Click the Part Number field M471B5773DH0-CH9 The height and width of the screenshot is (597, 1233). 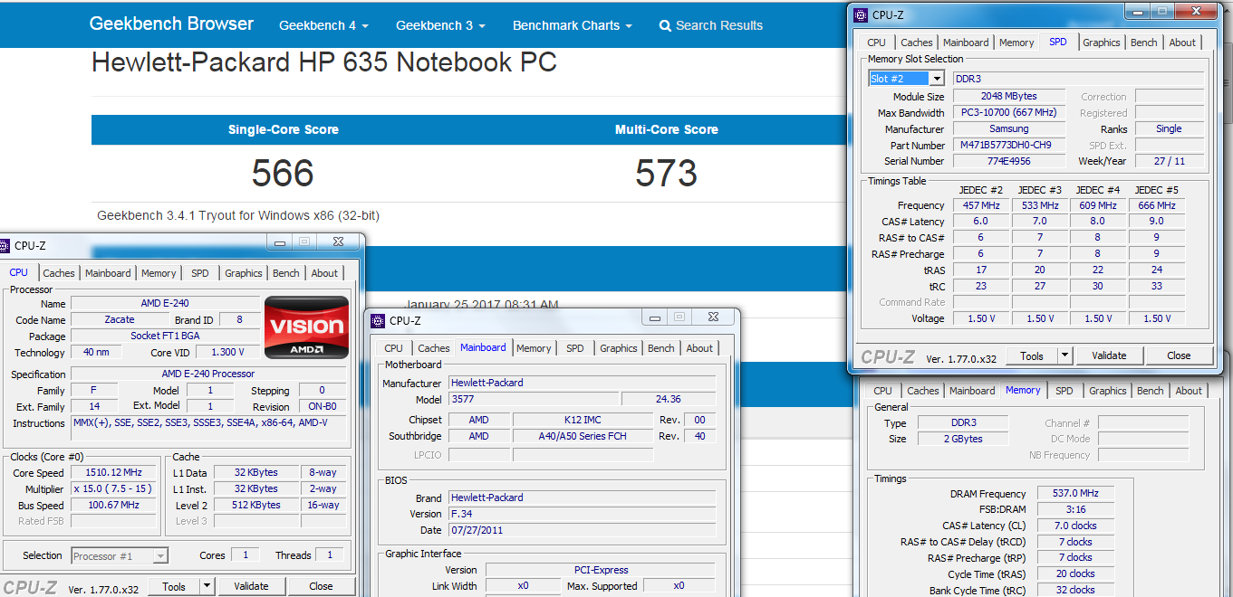tap(1009, 145)
